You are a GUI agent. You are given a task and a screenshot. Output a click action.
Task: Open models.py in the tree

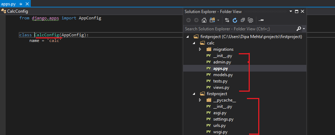pos(223,75)
